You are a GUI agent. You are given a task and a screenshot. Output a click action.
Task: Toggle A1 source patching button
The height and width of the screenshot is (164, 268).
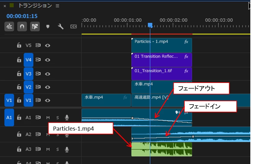(x=9, y=117)
